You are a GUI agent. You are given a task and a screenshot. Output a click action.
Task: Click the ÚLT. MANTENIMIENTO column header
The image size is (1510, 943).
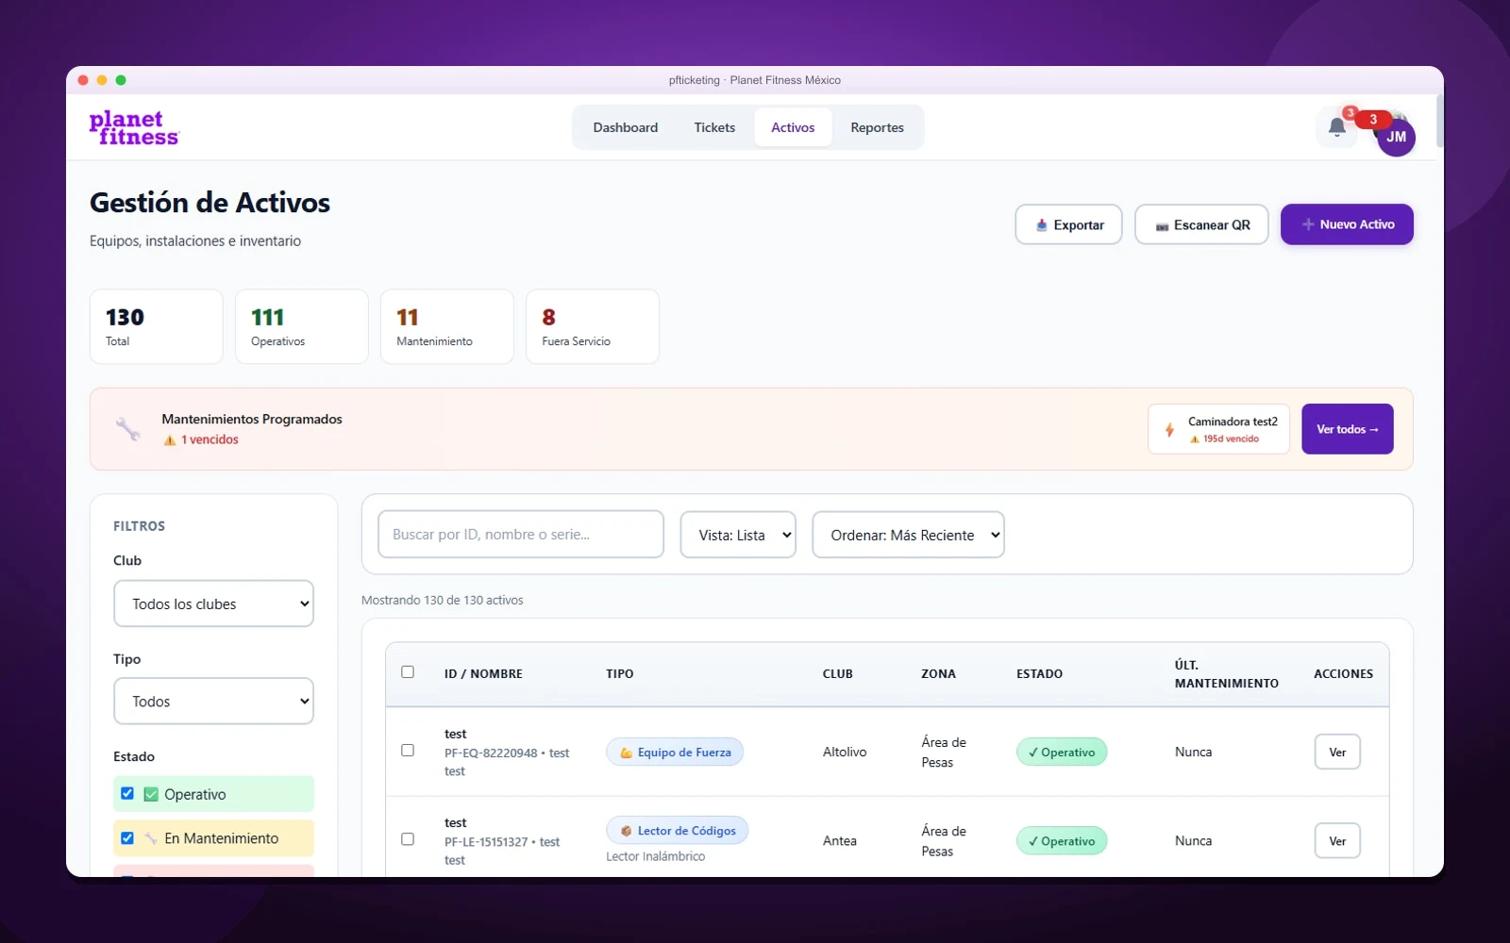click(x=1227, y=673)
